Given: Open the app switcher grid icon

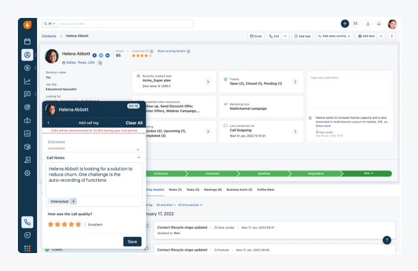Looking at the screenshot, I should pyautogui.click(x=27, y=248).
